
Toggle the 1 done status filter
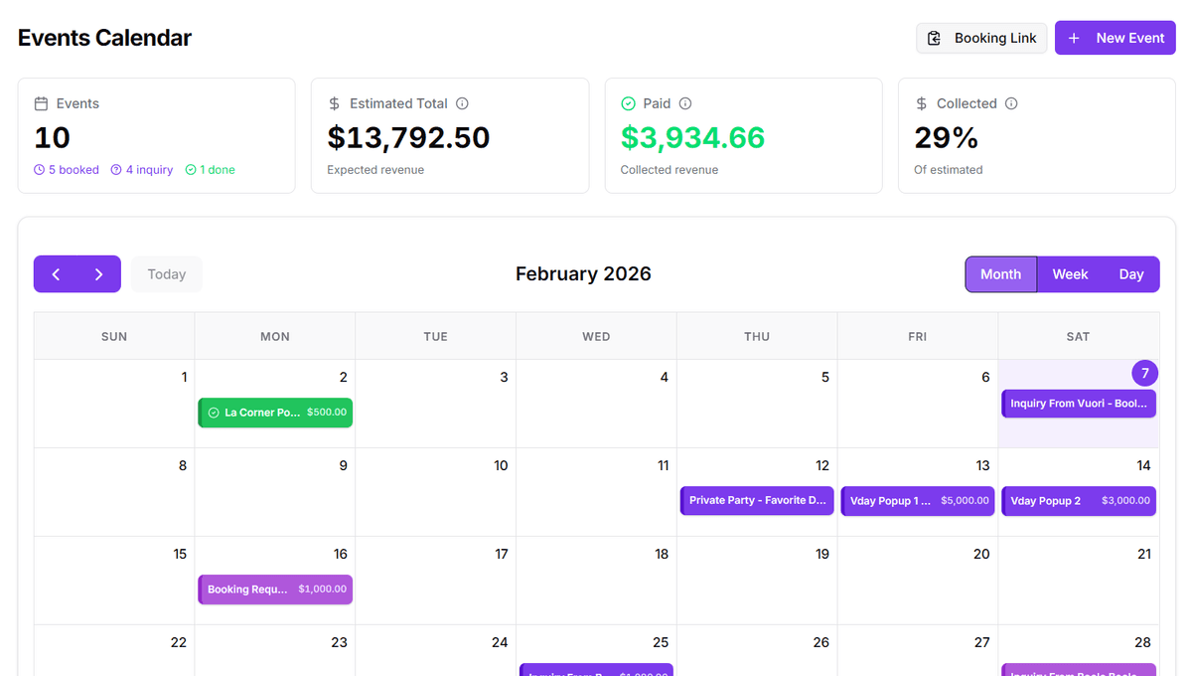coord(210,170)
